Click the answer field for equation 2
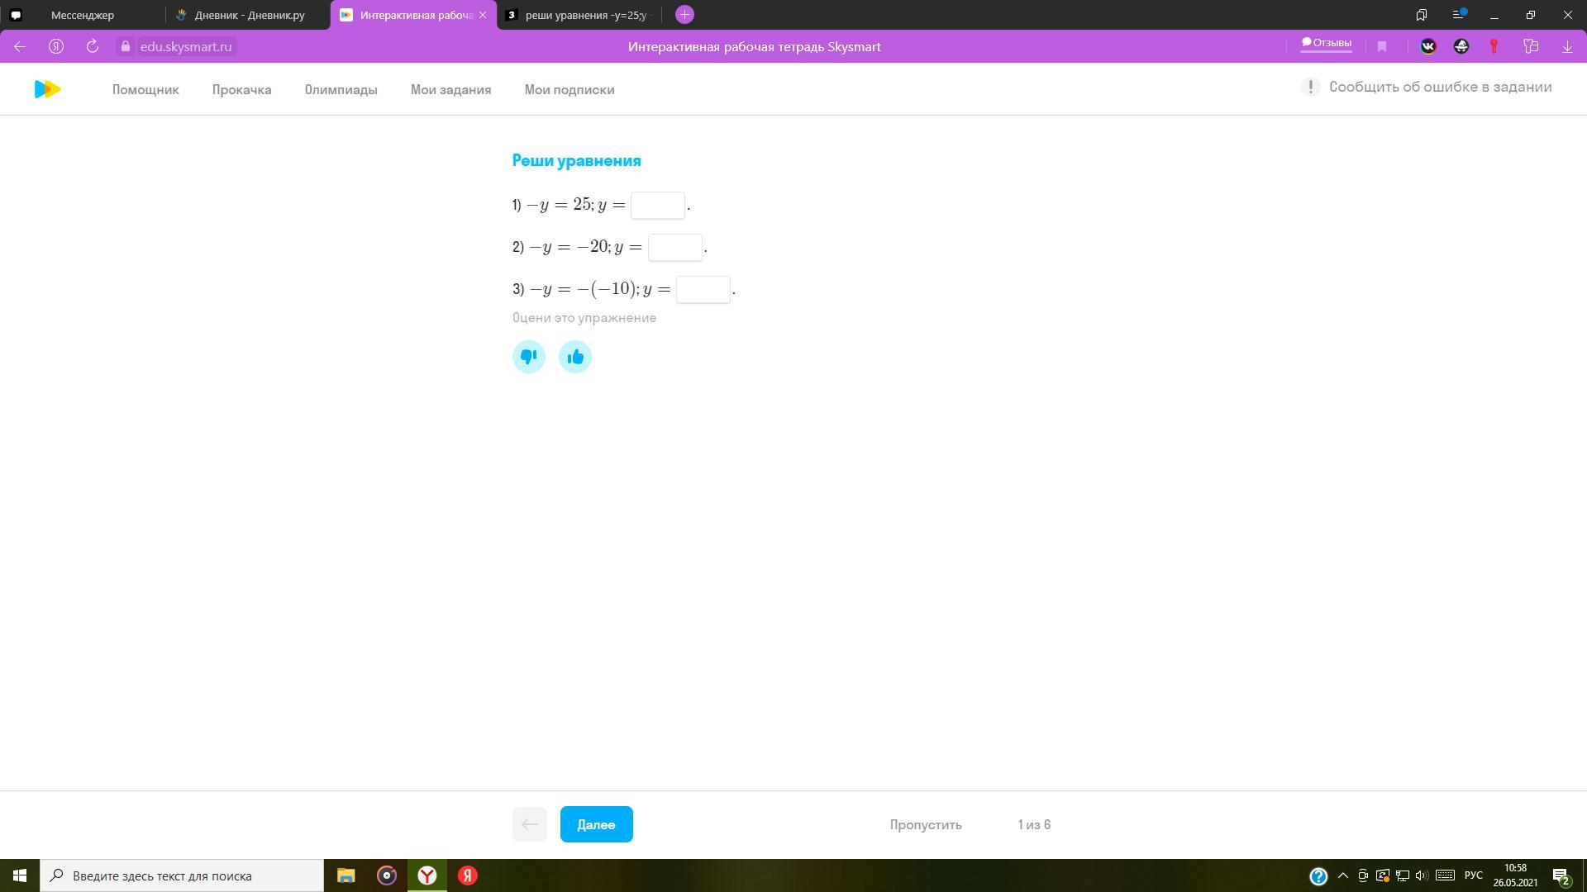The width and height of the screenshot is (1587, 892). click(675, 247)
